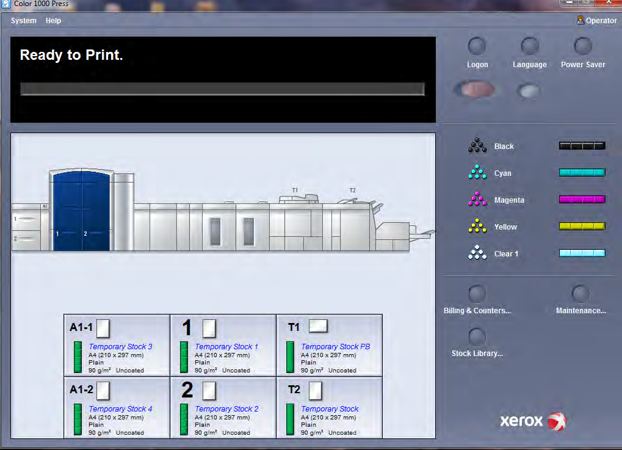The image size is (622, 450).
Task: Click the "A1-1" tray label
Action: (81, 327)
